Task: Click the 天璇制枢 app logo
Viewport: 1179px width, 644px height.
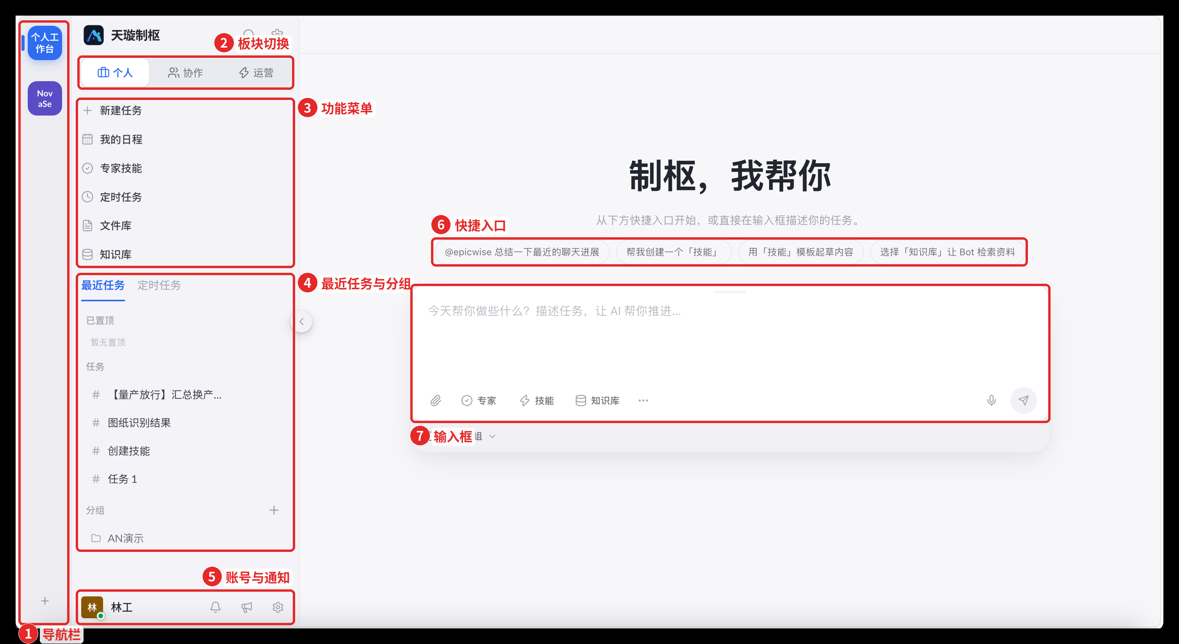Action: click(94, 35)
